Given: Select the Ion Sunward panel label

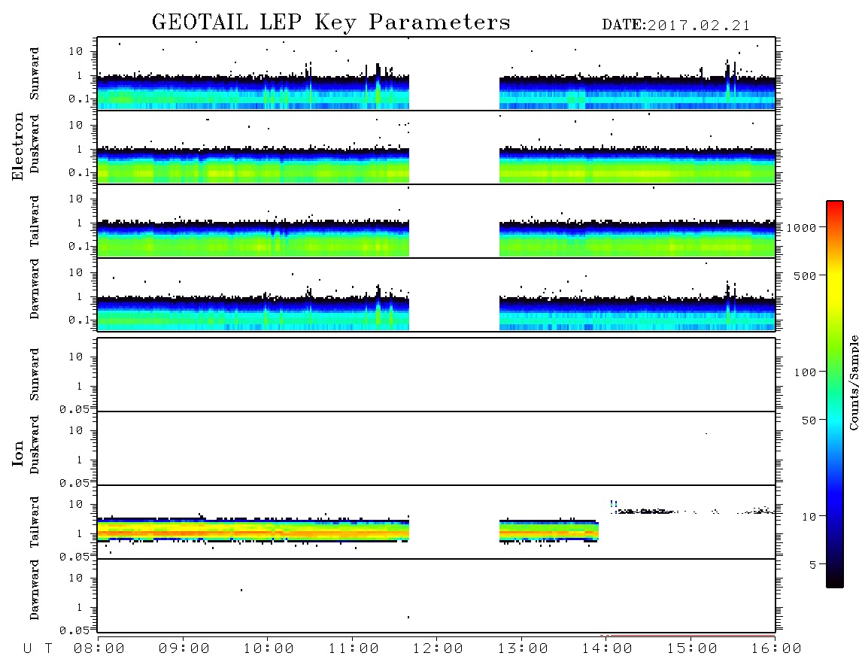Looking at the screenshot, I should 35,374.
